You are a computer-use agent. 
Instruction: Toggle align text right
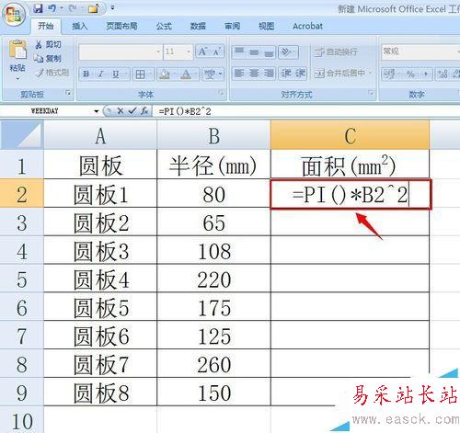tap(269, 74)
